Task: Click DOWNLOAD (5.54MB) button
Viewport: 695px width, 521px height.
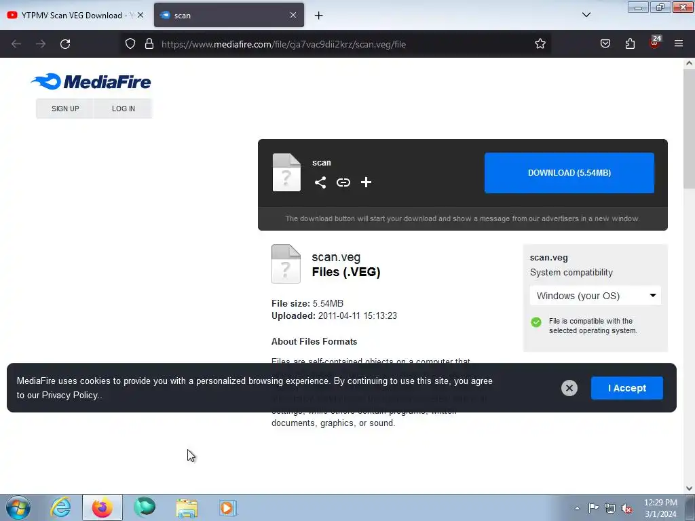Action: [569, 173]
